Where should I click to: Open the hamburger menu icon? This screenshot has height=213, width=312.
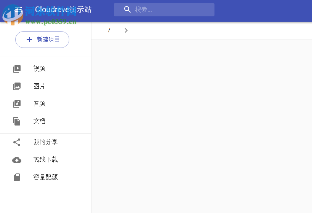(x=18, y=10)
